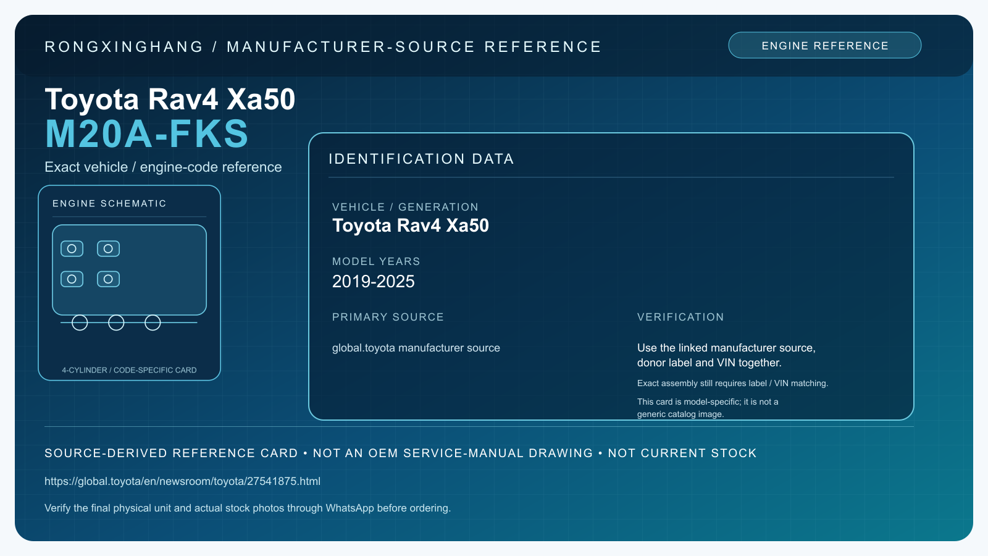The width and height of the screenshot is (988, 556).
Task: Click 'This card is model-specific' note
Action: [708, 408]
